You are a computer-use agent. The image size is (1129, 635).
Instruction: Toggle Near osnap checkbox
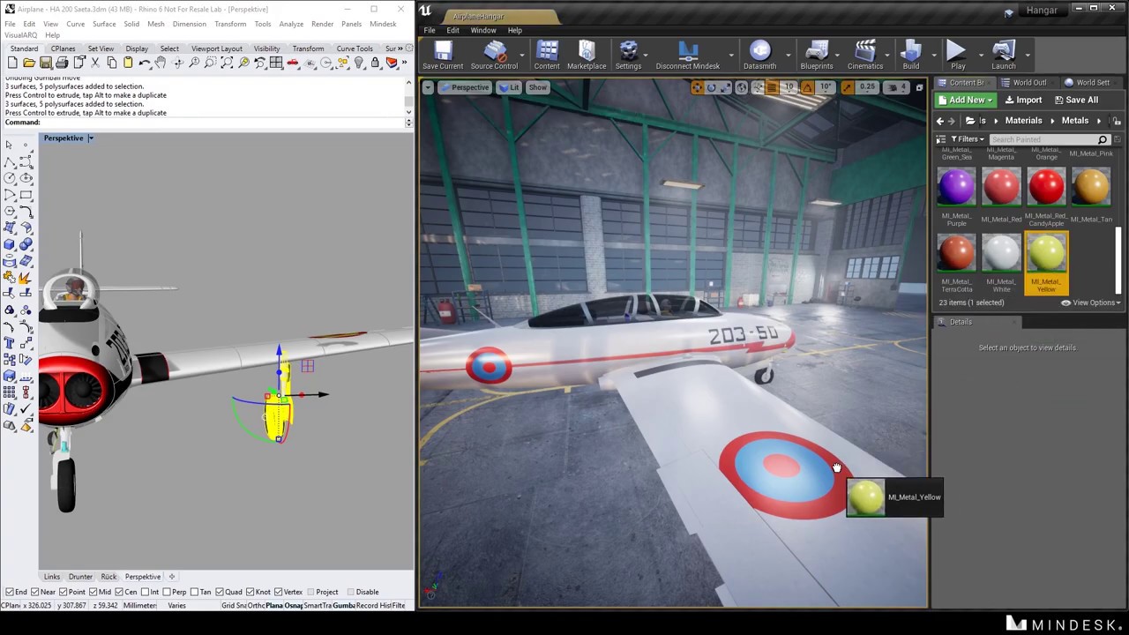[x=35, y=592]
